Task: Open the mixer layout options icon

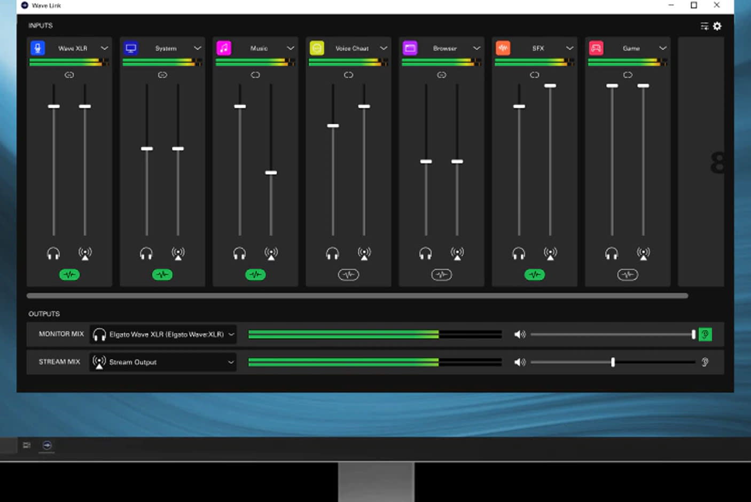Action: [x=705, y=26]
